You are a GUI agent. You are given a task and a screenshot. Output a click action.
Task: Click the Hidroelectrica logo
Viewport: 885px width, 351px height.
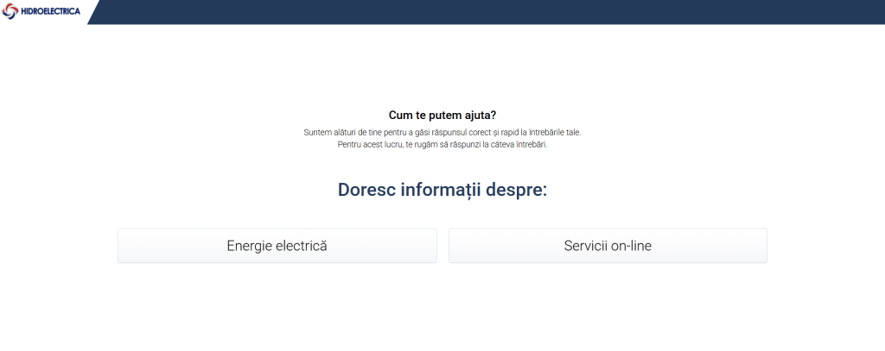[x=41, y=11]
